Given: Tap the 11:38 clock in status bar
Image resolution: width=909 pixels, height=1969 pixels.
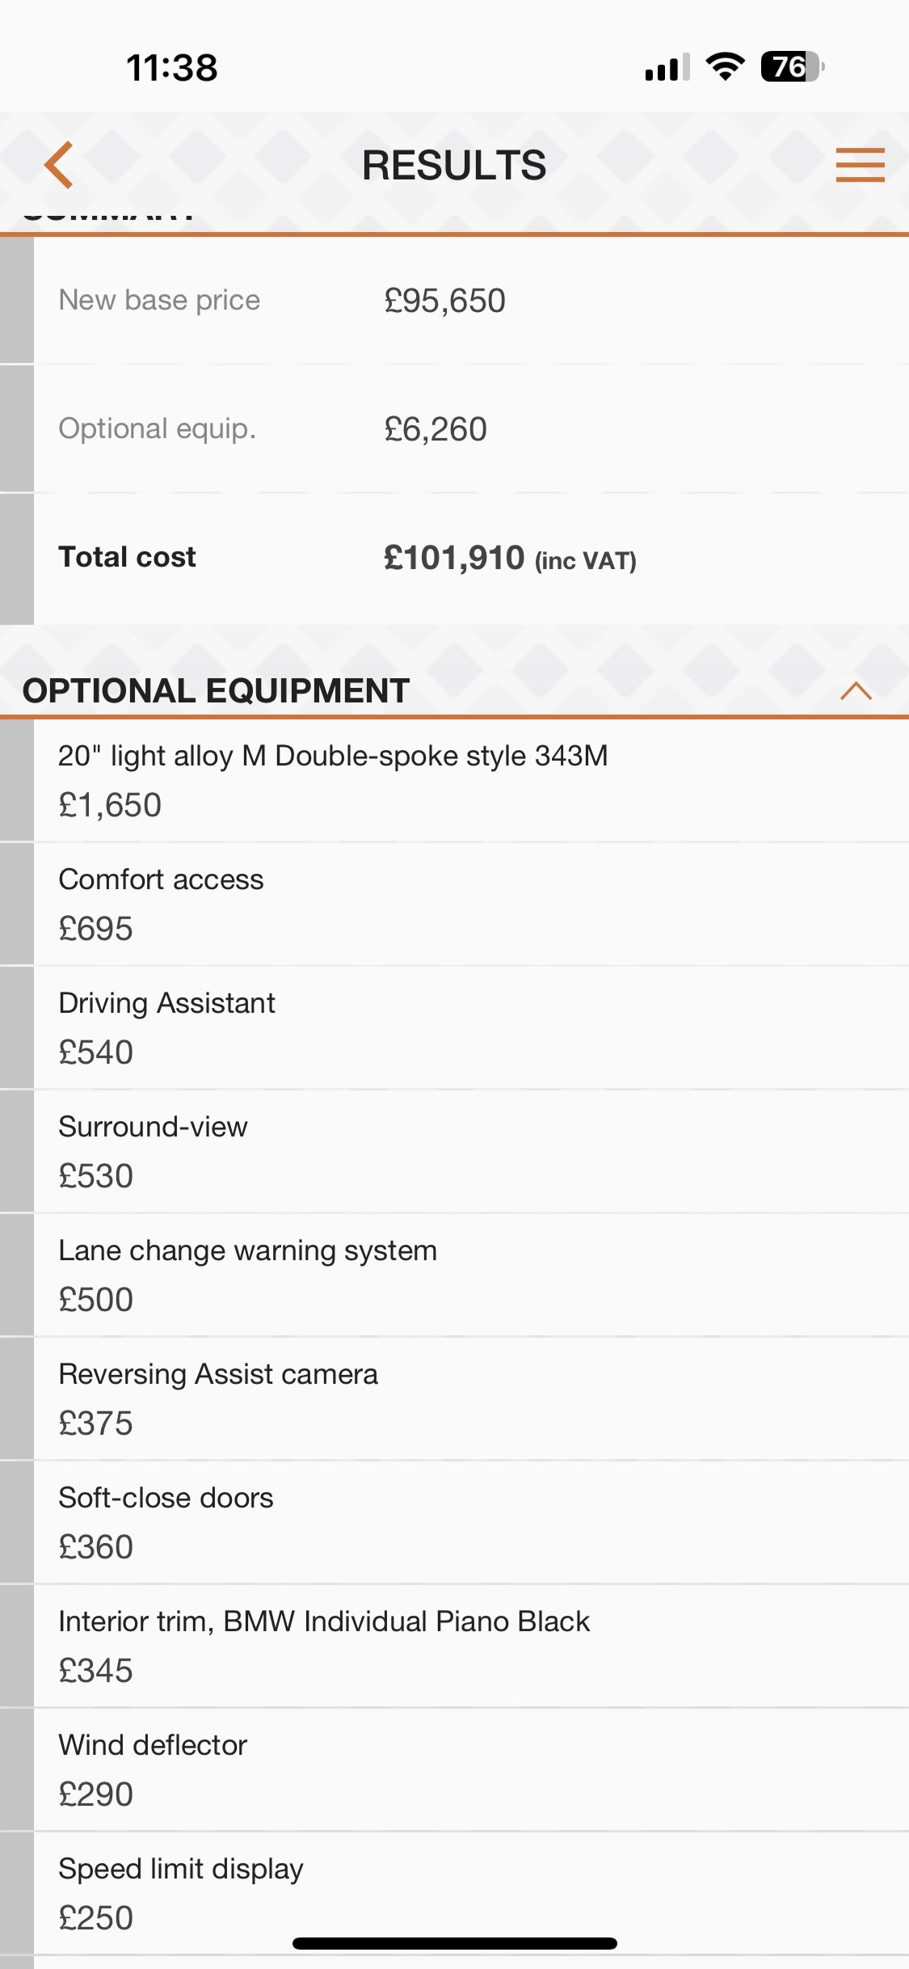Looking at the screenshot, I should (x=172, y=67).
